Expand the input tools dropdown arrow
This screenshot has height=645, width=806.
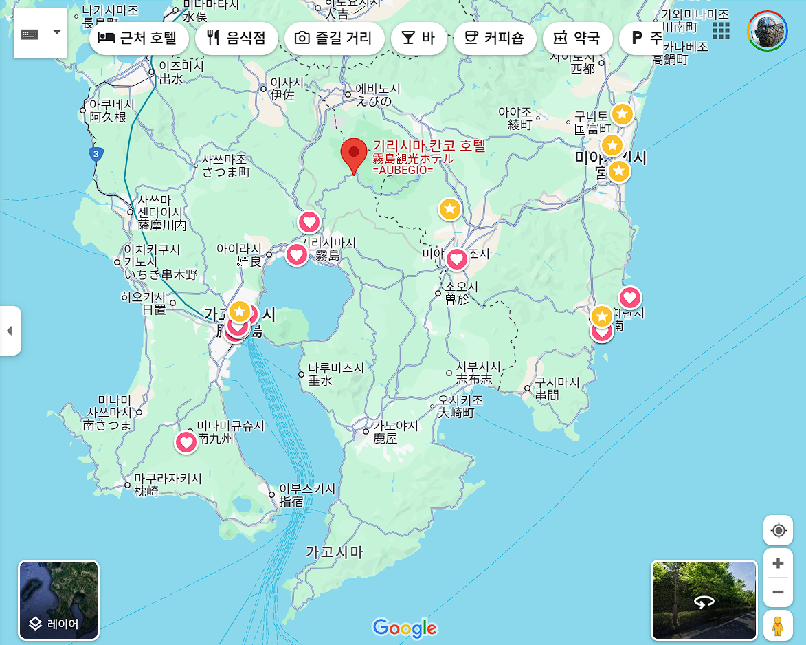pyautogui.click(x=57, y=32)
